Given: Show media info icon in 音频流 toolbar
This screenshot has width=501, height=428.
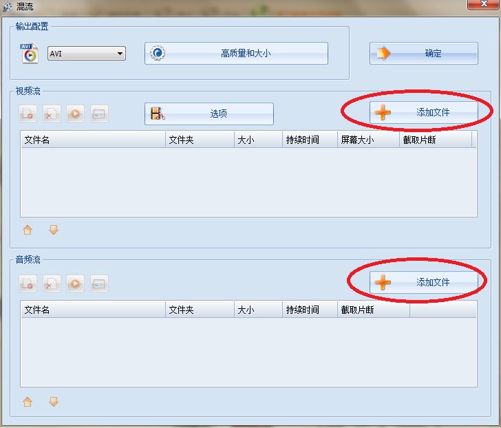Looking at the screenshot, I should (x=99, y=283).
